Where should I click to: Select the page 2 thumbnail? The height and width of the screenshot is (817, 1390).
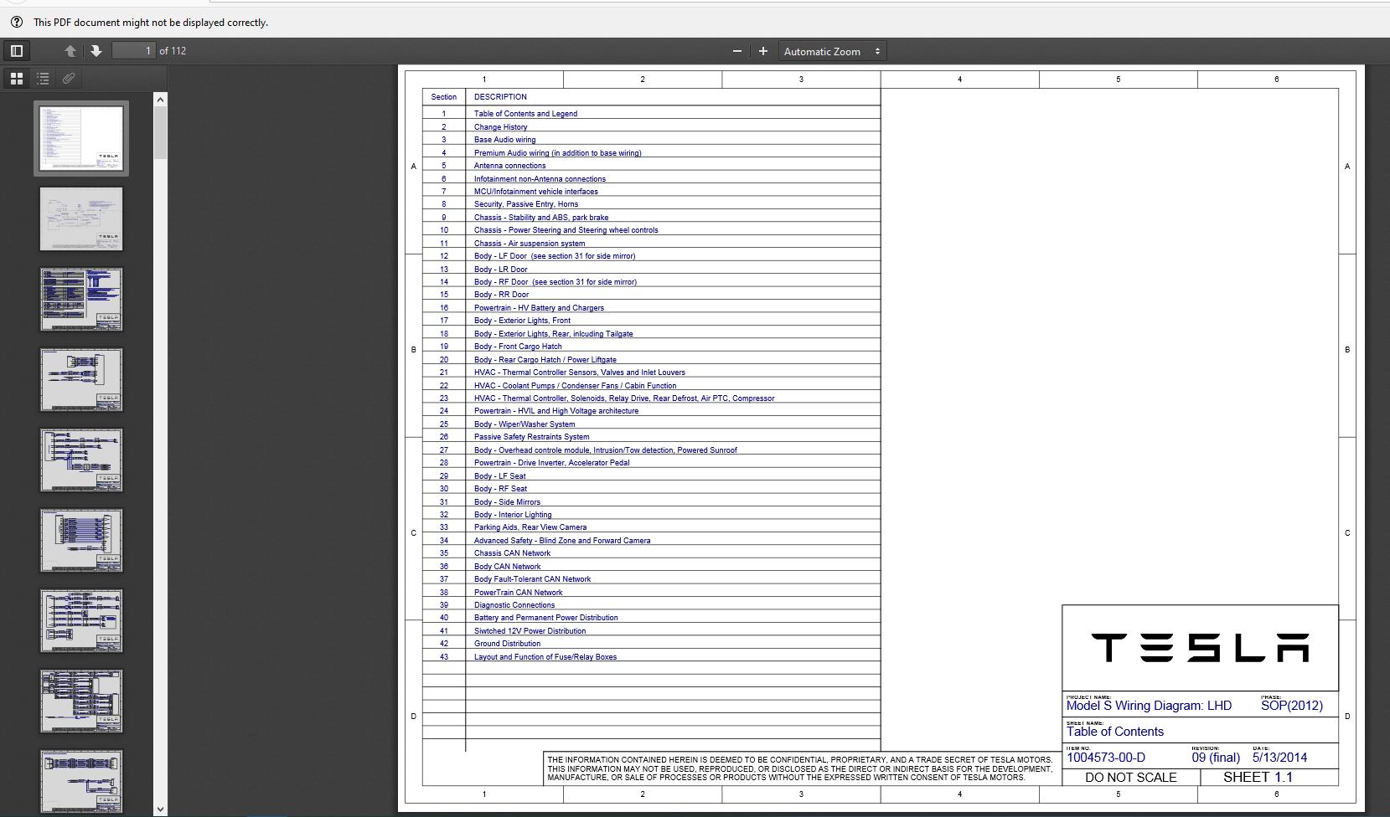click(80, 219)
